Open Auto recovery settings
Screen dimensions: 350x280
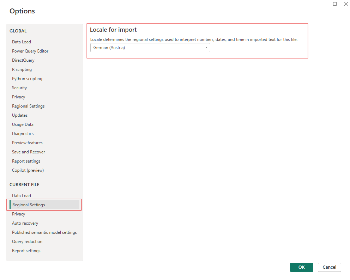25,223
